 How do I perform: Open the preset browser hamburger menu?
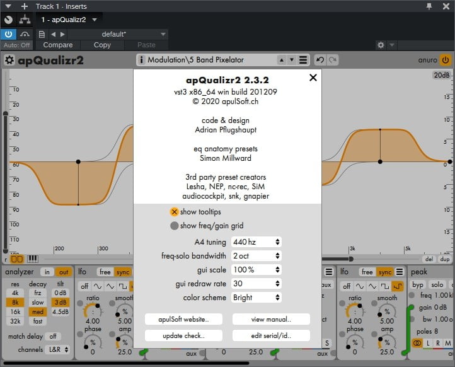click(x=303, y=60)
